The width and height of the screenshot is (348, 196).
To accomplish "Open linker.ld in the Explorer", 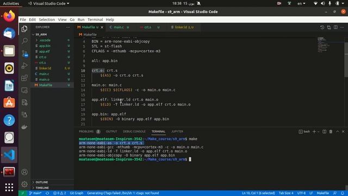I will pyautogui.click(x=45, y=68).
